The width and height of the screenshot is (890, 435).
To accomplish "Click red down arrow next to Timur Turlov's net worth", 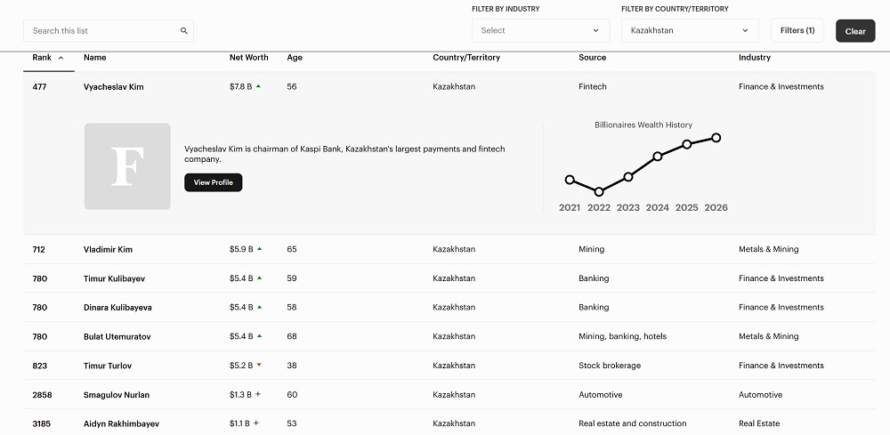I will [259, 366].
